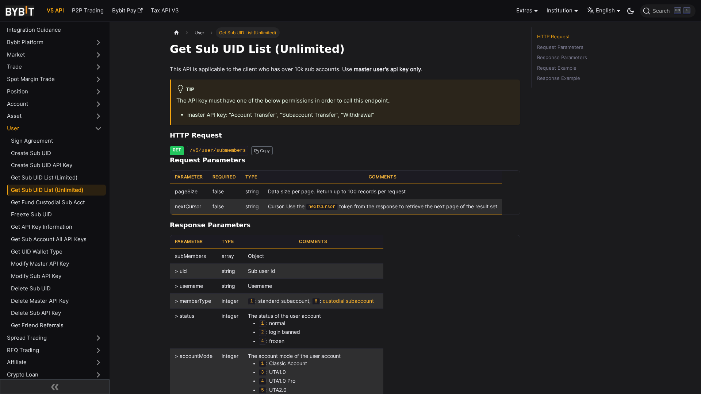Click the lightbulb TIP icon
This screenshot has width=701, height=394.
pos(180,89)
